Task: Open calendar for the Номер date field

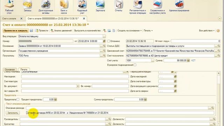Action: (x=104, y=41)
